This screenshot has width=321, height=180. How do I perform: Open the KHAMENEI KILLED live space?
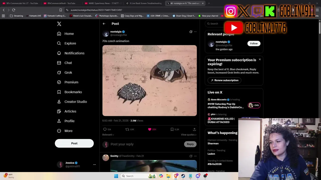[x=221, y=120]
